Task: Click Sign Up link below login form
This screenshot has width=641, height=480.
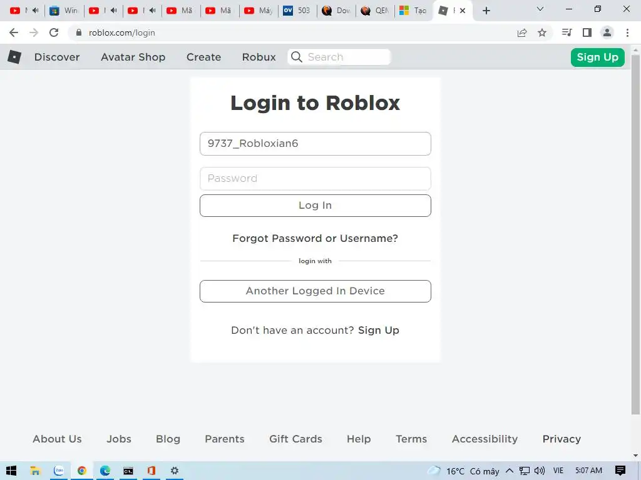Action: (x=379, y=330)
